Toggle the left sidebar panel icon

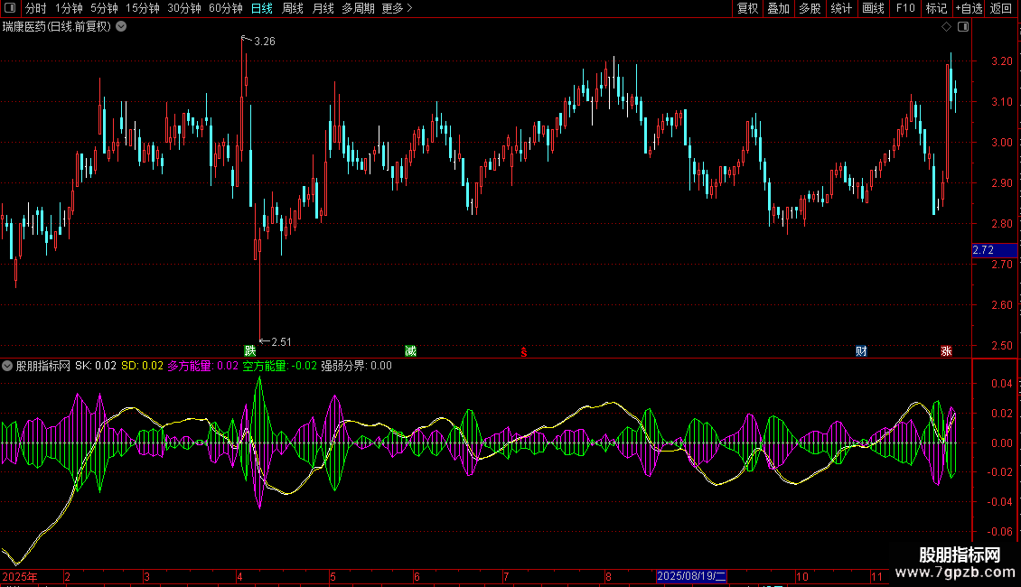coord(9,8)
